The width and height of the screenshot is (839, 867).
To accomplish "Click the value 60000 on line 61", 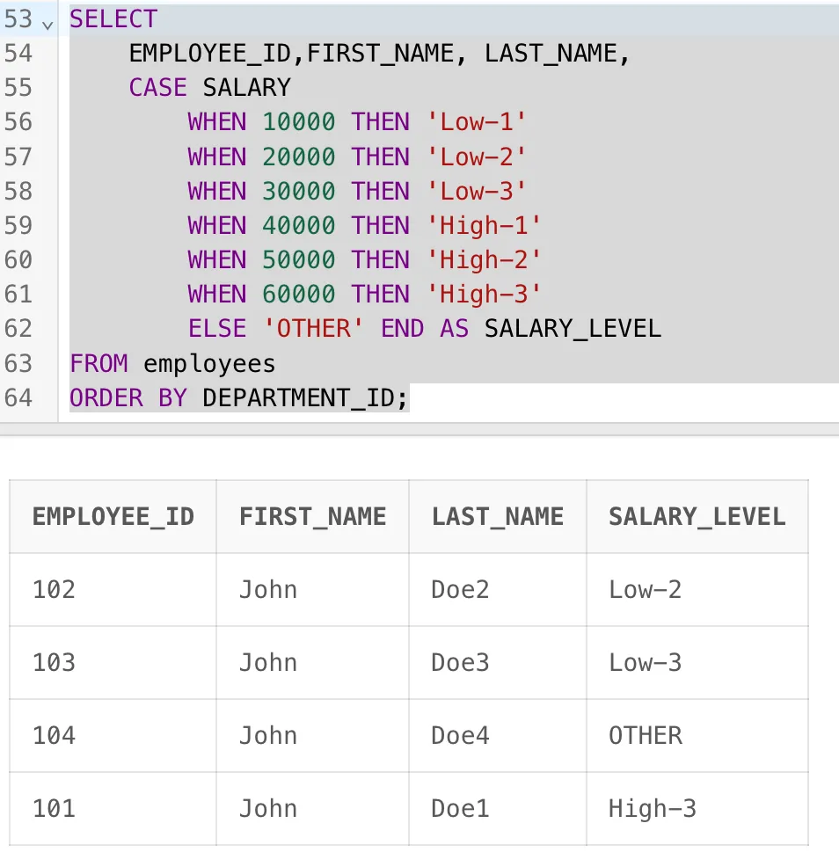I will coord(299,295).
